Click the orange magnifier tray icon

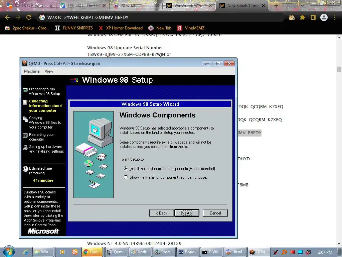pos(284,252)
